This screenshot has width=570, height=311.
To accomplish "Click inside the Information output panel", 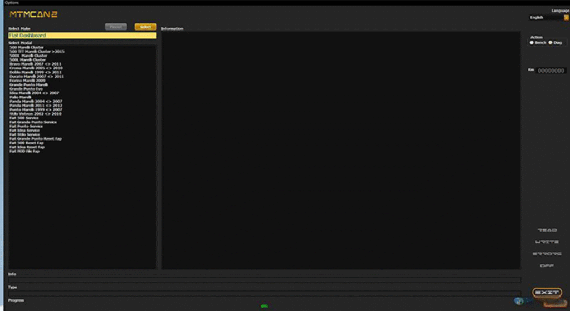I will point(341,151).
